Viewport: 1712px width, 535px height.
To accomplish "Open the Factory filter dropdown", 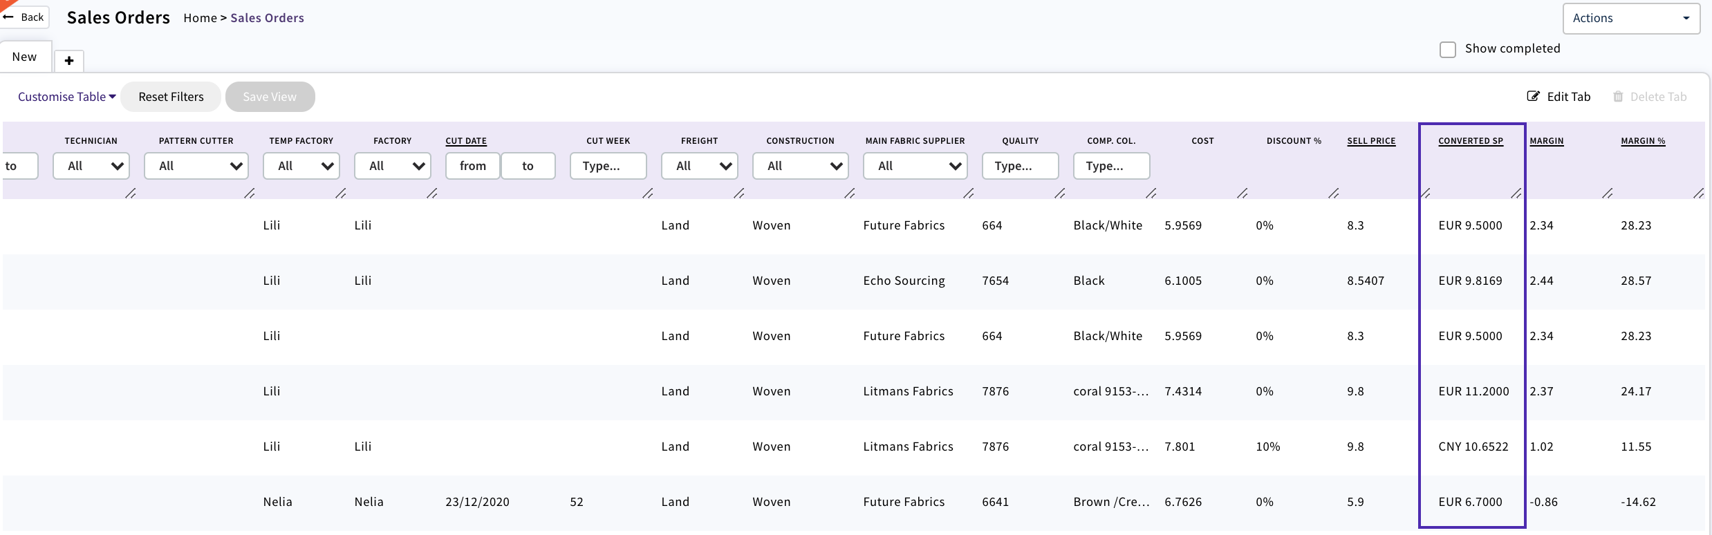I will point(392,166).
